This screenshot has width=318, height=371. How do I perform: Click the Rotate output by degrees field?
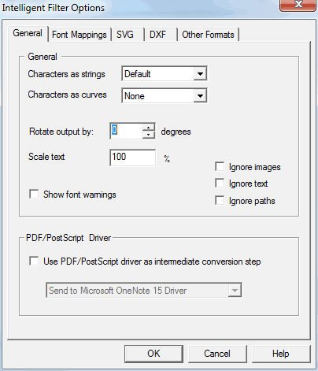click(x=127, y=131)
